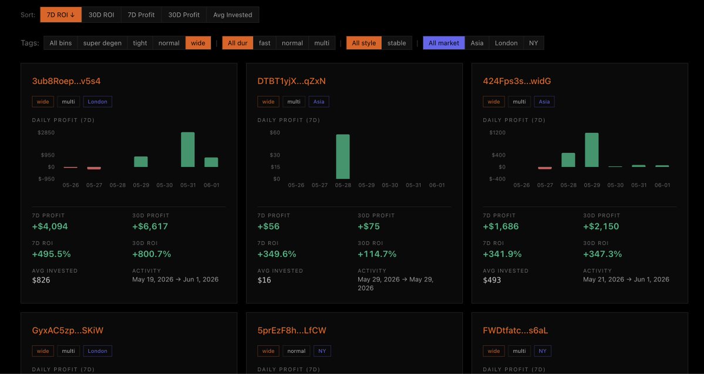Click activity May 19, 2026 → Jun 1, 2026
The image size is (704, 374).
[175, 279]
